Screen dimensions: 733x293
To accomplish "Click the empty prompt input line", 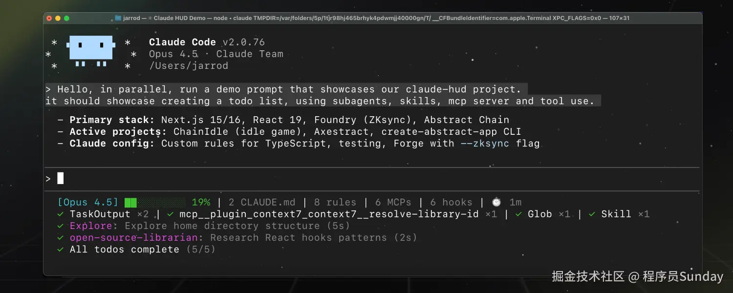I will pyautogui.click(x=371, y=179).
